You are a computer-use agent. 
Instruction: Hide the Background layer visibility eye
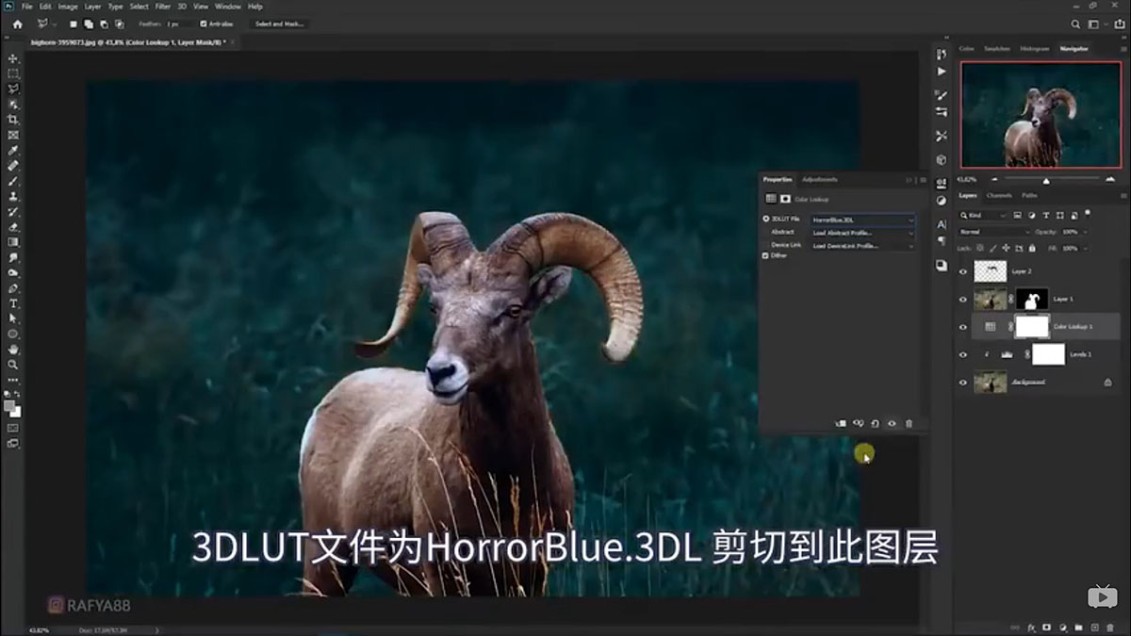pyautogui.click(x=963, y=383)
